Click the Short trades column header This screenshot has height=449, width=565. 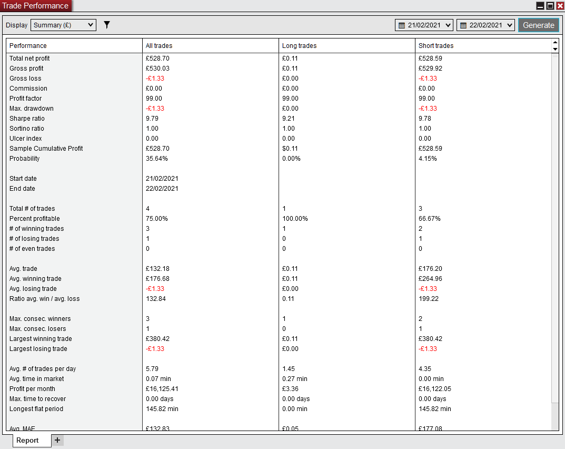(x=435, y=46)
